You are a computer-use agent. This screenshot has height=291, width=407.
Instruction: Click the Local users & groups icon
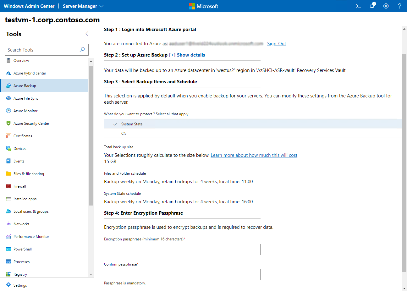pos(8,211)
